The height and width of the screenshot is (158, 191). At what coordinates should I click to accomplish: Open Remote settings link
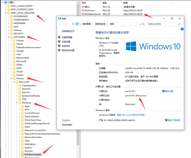click(x=66, y=42)
